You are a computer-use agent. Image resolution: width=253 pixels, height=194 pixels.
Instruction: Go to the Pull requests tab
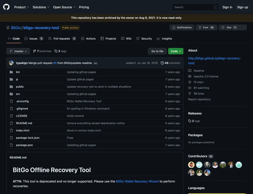(x=62, y=39)
